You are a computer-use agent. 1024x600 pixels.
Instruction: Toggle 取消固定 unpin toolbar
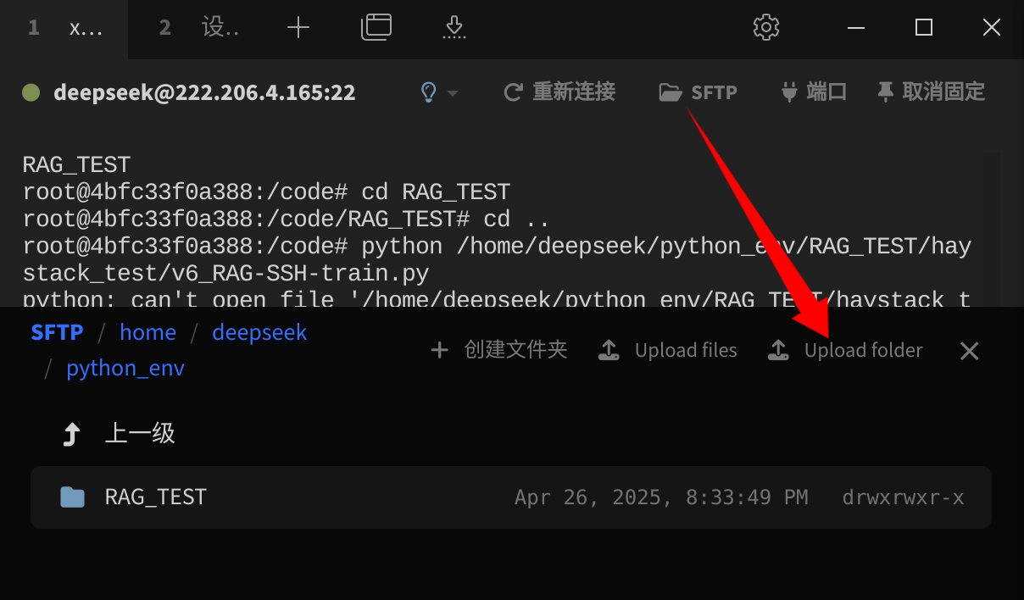(931, 92)
